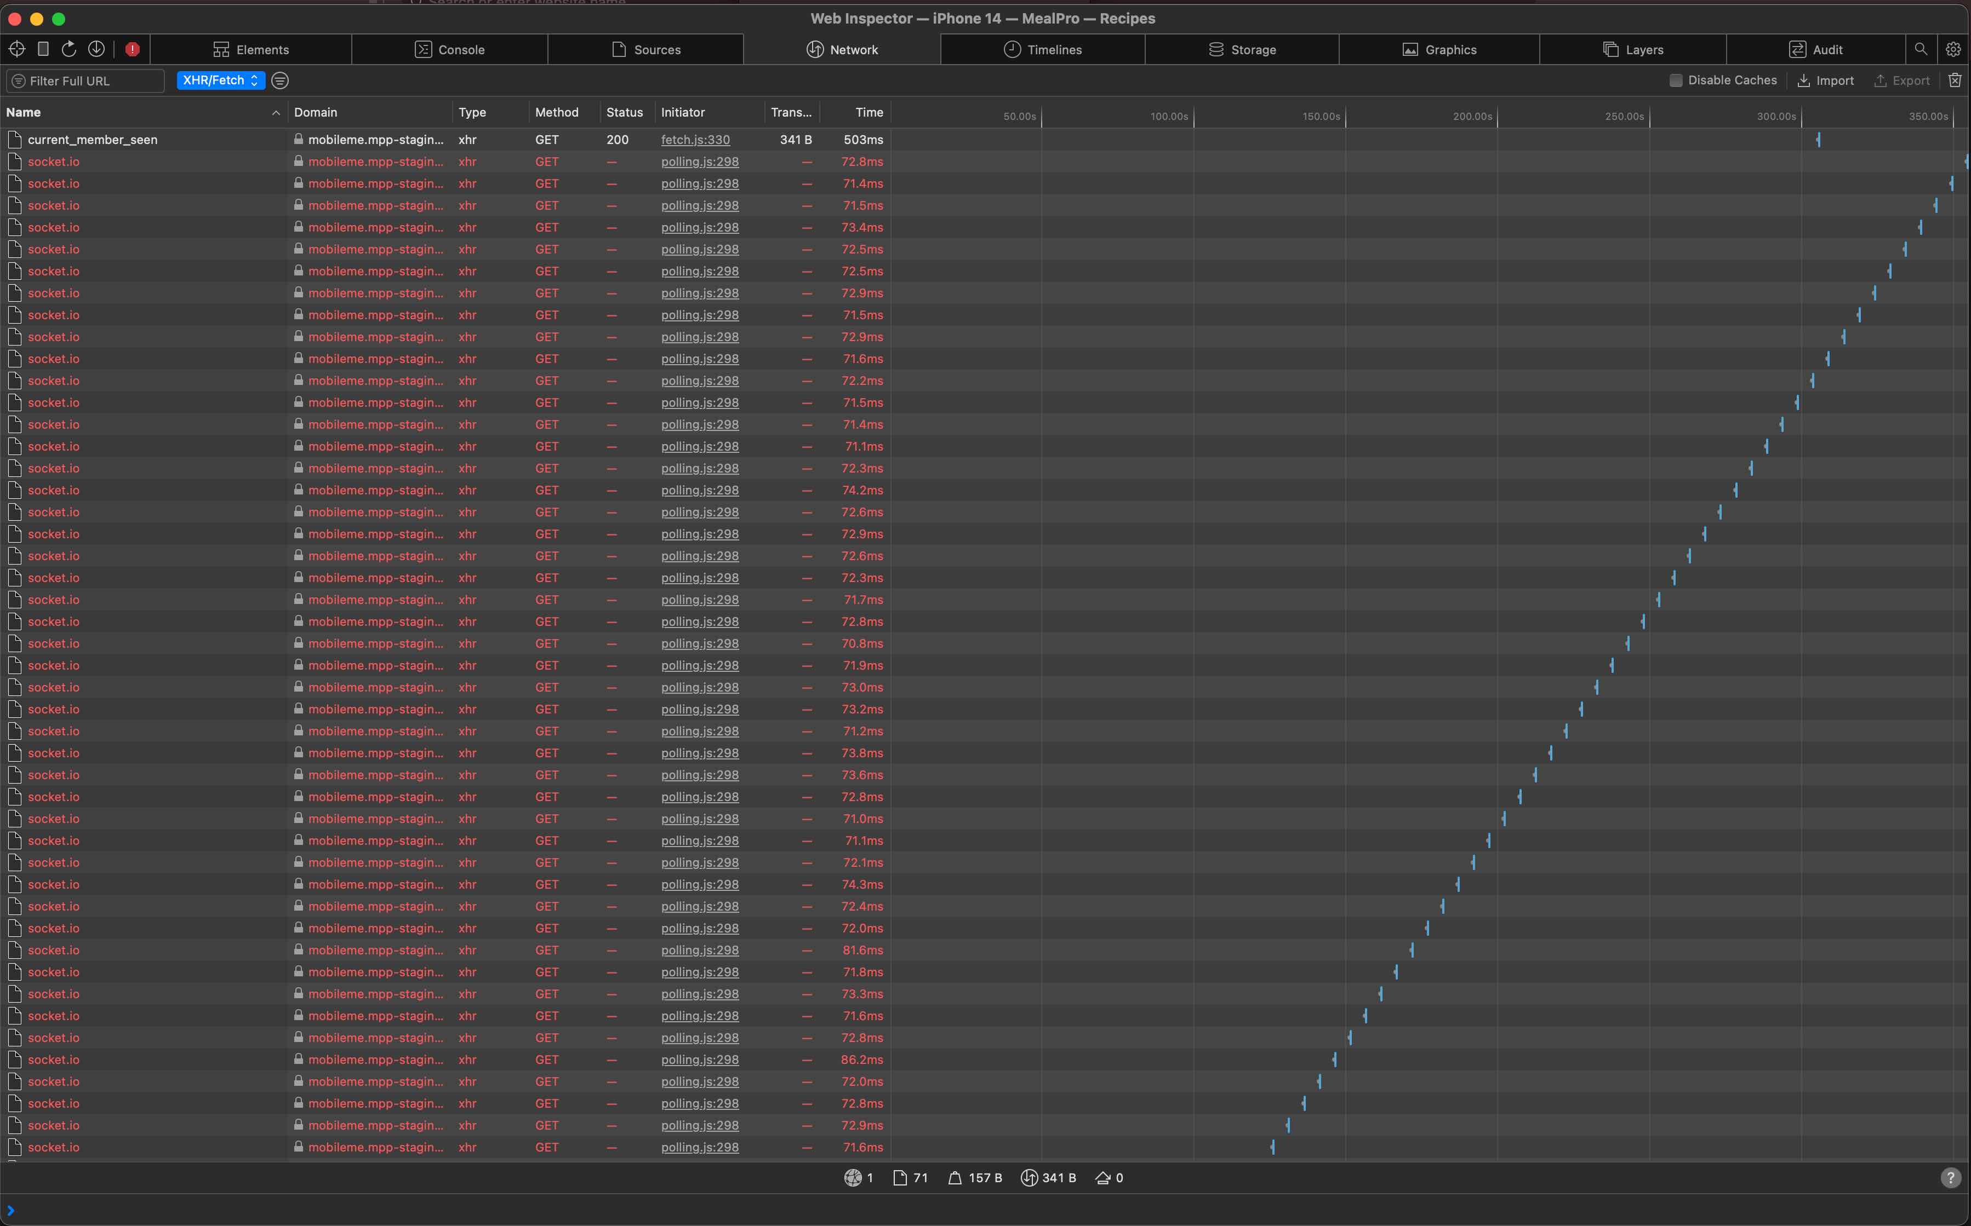Screen dimensions: 1971x1226
Task: Click waterfall marker for current_member_seen request
Action: click(x=1819, y=140)
